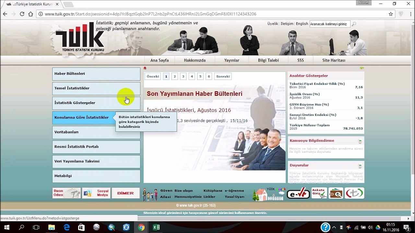Open SSS menu item

[x=301, y=60]
